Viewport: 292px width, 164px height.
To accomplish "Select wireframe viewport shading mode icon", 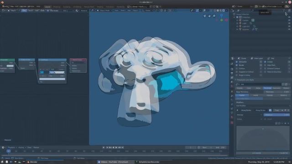I will pyautogui.click(x=215, y=10).
